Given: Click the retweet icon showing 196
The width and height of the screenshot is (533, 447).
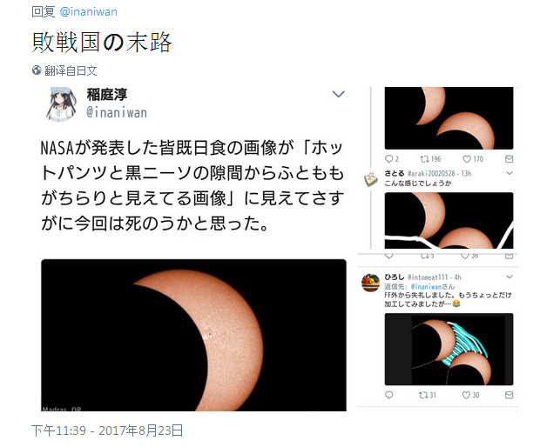Looking at the screenshot, I should click(424, 159).
